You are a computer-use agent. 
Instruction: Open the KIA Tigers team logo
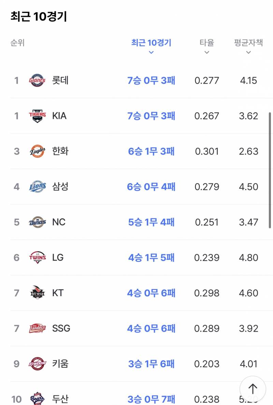38,116
